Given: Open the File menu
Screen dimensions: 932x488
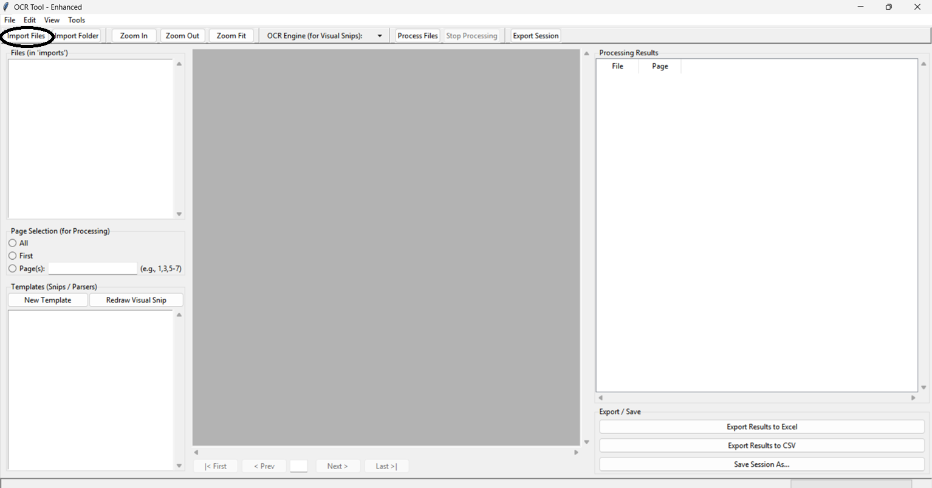Looking at the screenshot, I should [10, 20].
